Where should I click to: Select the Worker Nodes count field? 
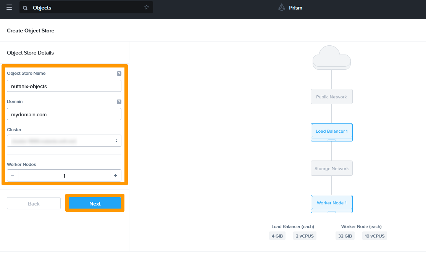click(64, 176)
